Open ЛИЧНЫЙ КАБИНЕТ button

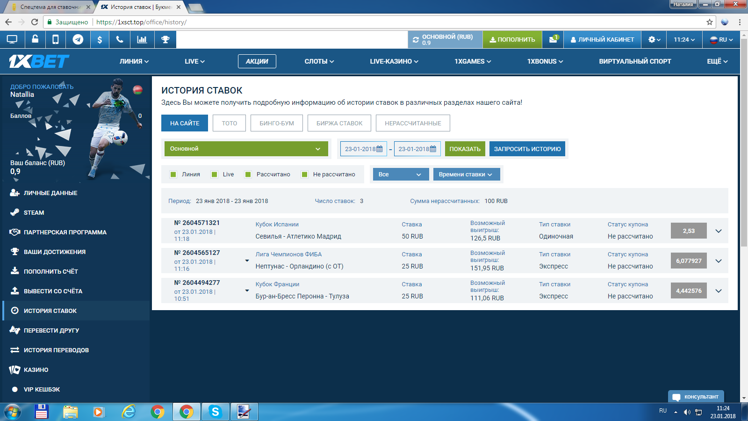[x=602, y=40]
